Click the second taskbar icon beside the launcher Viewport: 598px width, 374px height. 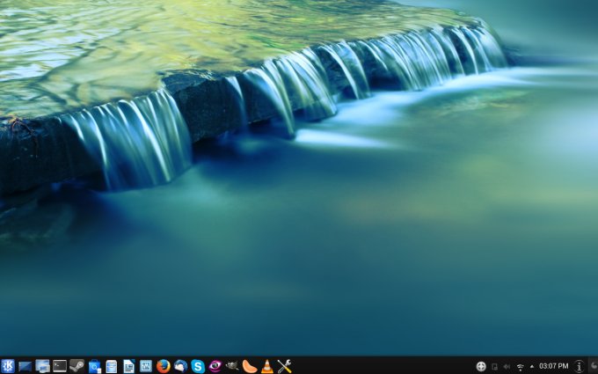[25, 366]
